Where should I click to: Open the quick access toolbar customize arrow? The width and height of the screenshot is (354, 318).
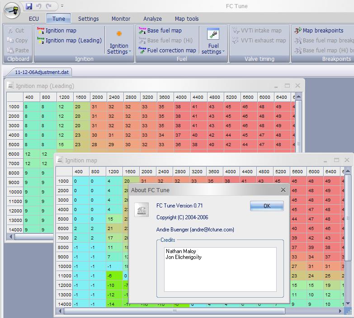pyautogui.click(x=62, y=6)
